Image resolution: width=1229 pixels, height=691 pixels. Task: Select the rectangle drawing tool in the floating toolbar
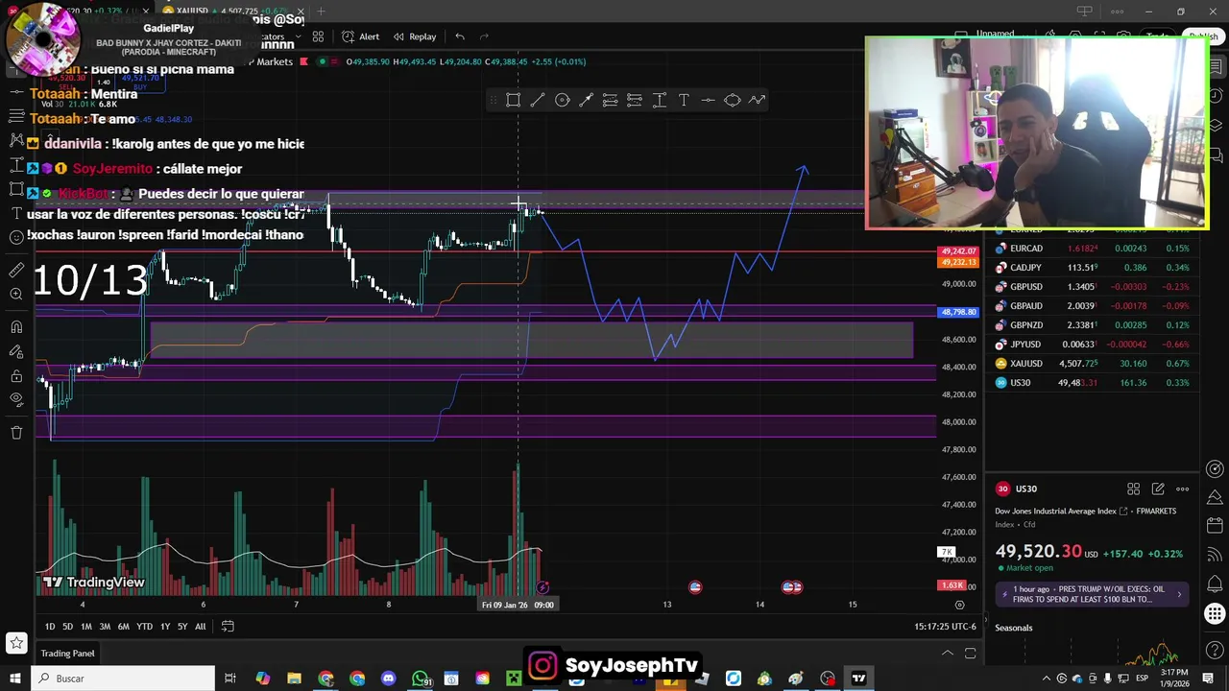tap(514, 100)
